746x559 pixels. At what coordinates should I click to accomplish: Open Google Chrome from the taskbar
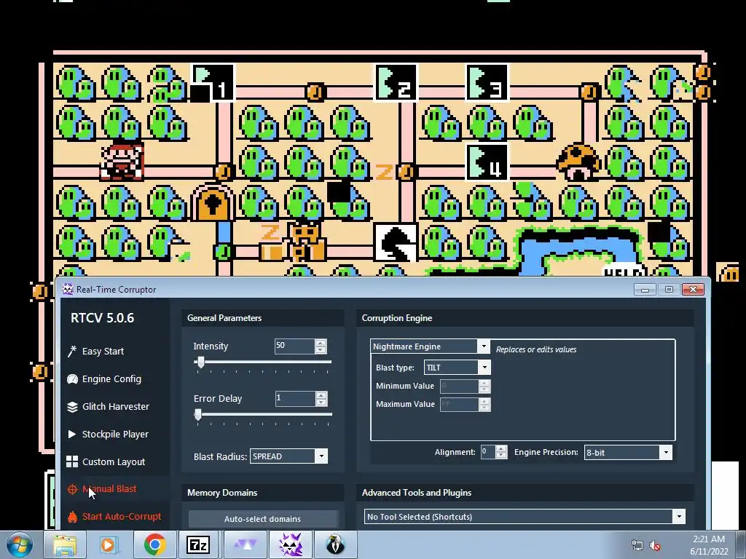click(154, 544)
